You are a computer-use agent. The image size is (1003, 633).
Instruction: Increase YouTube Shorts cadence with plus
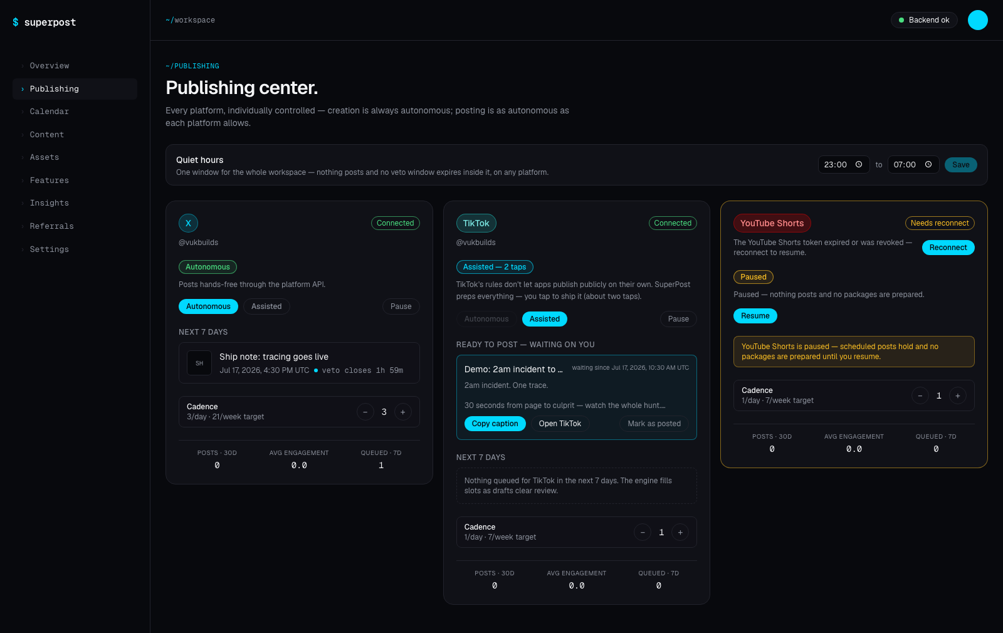coord(957,395)
